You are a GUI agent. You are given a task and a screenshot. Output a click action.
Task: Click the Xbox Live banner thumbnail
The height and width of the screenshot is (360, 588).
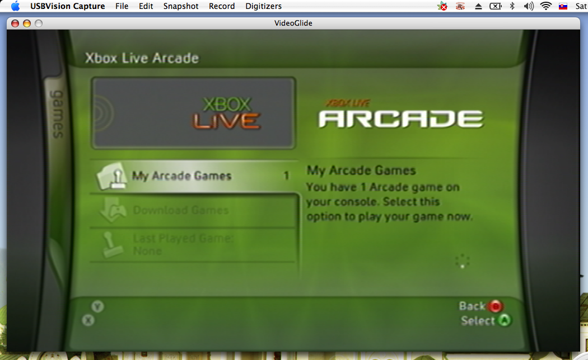[x=194, y=113]
